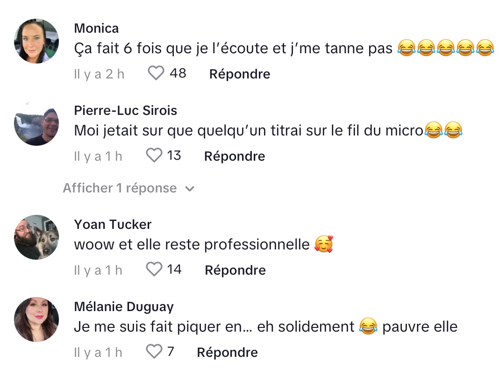Image resolution: width=500 pixels, height=369 pixels.
Task: Click the chevron next to Afficher 1 réponse
Action: click(190, 189)
